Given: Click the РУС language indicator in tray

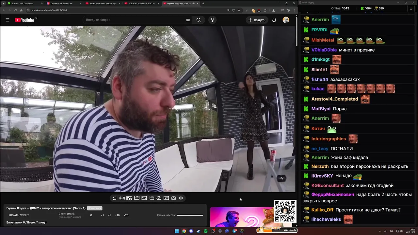Looking at the screenshot, I should (x=392, y=231).
